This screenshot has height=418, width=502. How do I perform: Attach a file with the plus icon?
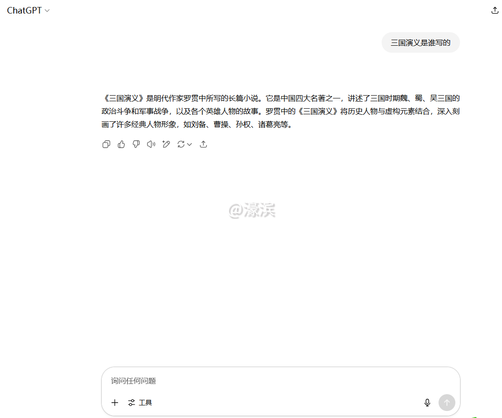pyautogui.click(x=115, y=402)
